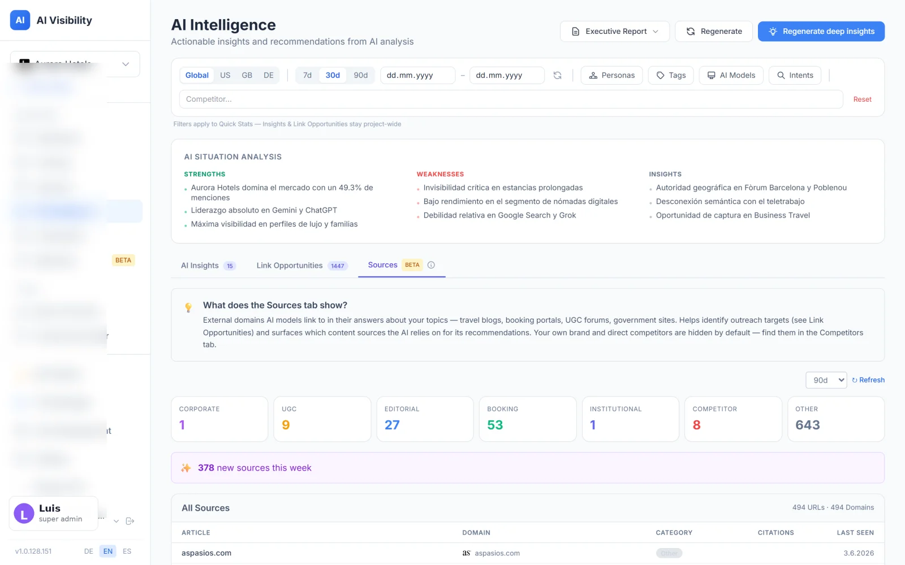
Task: Click the AI Visibility logo icon
Action: (20, 20)
